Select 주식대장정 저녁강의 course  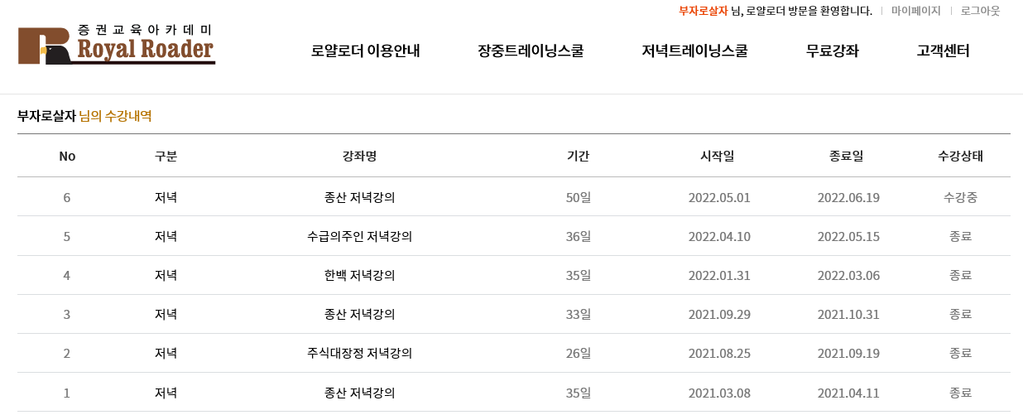(360, 353)
